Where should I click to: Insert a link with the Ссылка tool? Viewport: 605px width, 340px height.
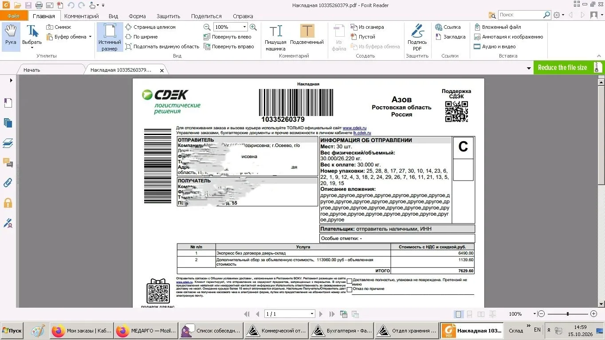(x=448, y=27)
